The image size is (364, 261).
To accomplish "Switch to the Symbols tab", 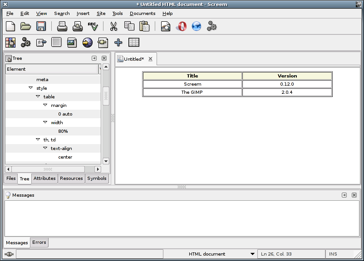I will [97, 179].
